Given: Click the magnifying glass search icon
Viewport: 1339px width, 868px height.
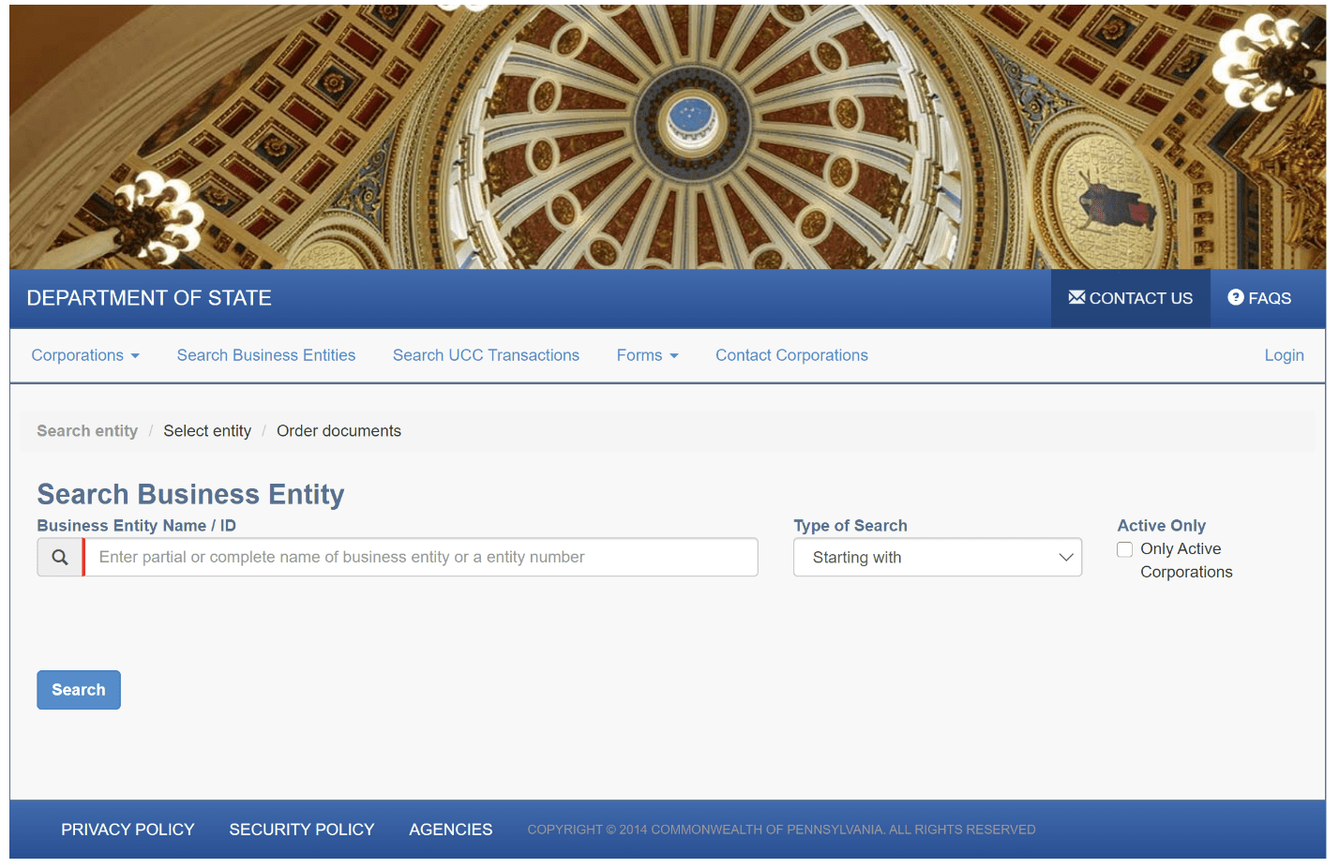Looking at the screenshot, I should (60, 558).
